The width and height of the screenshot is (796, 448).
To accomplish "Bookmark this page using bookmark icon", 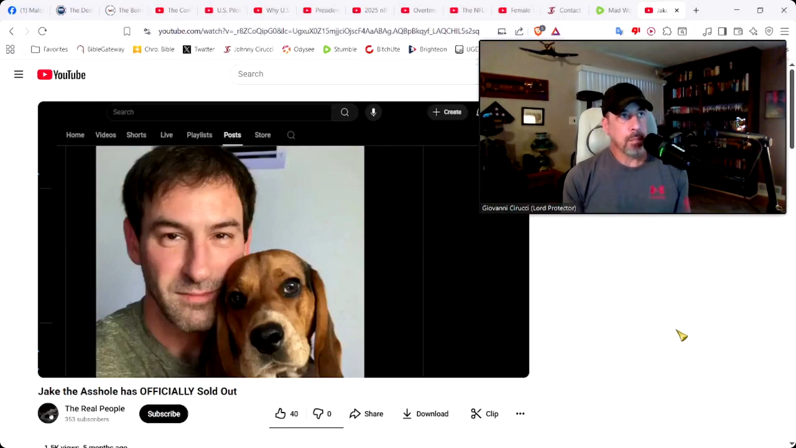I will [127, 31].
